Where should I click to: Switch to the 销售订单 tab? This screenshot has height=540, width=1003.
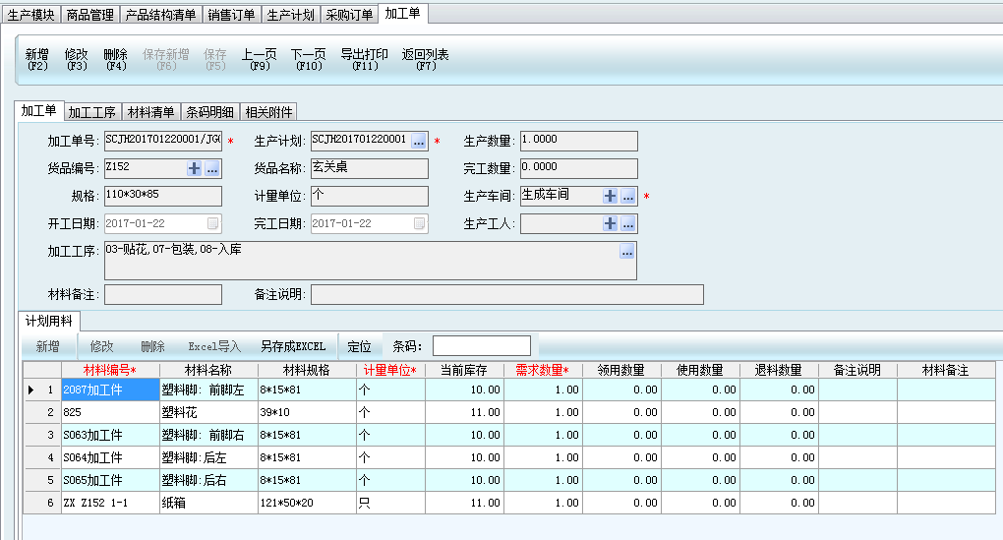(232, 15)
